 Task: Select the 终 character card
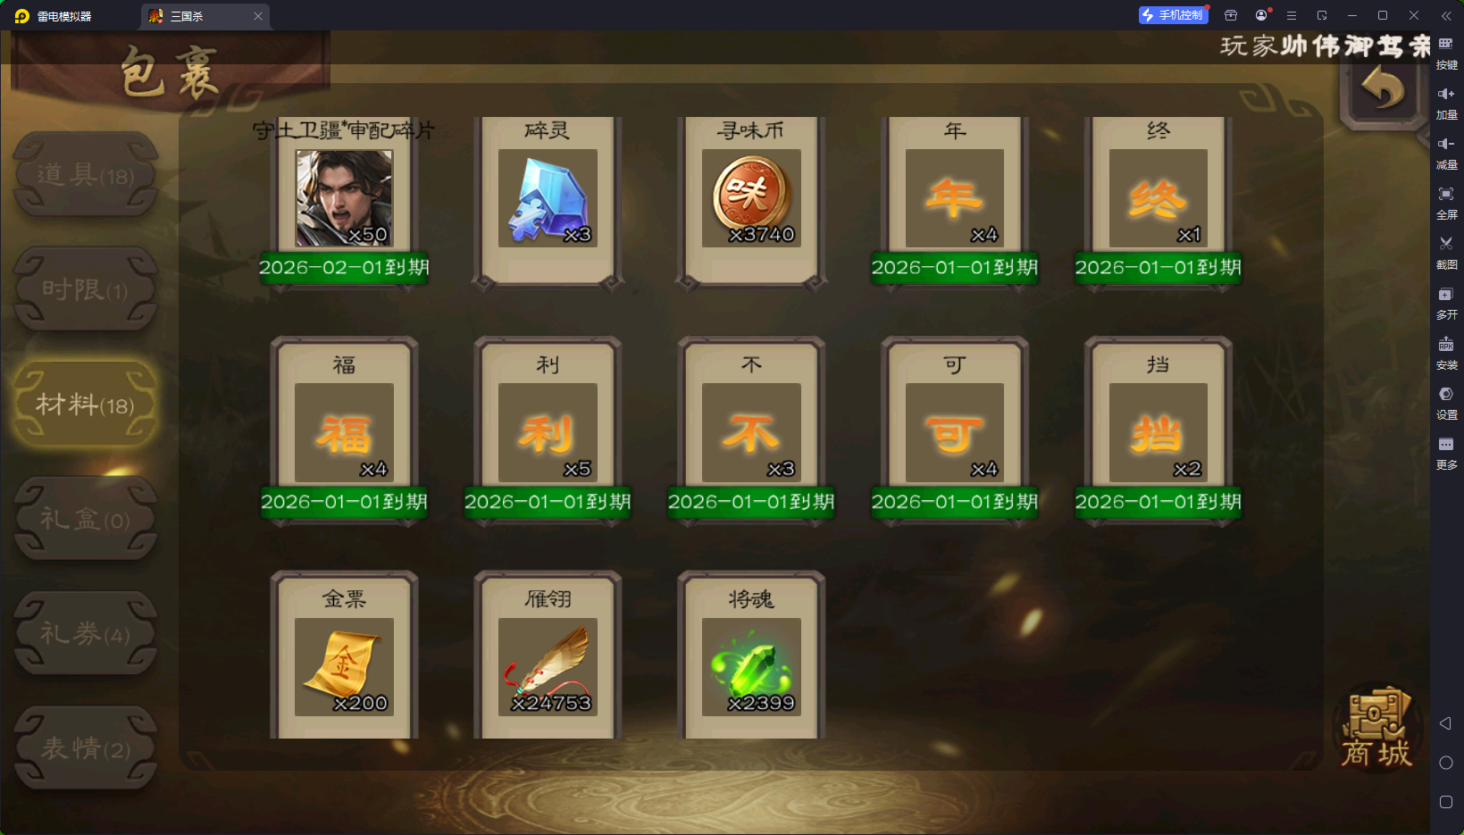[x=1159, y=198]
